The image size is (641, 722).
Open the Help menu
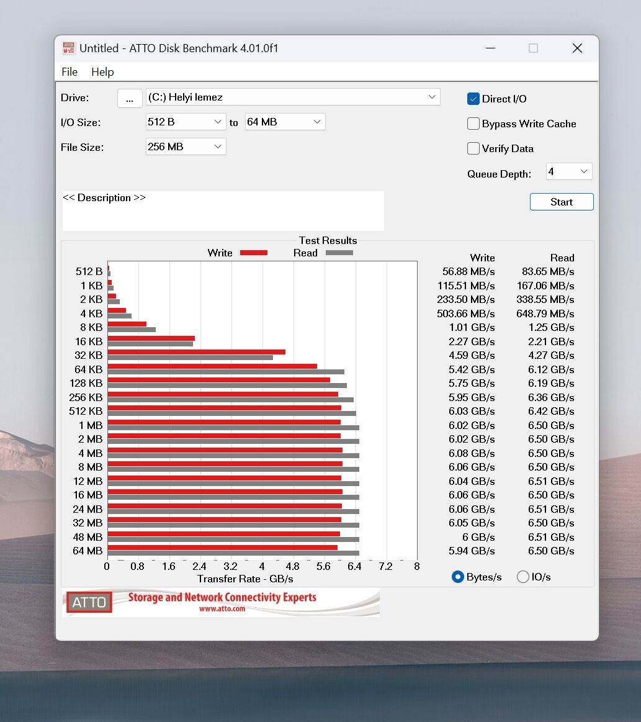(102, 72)
